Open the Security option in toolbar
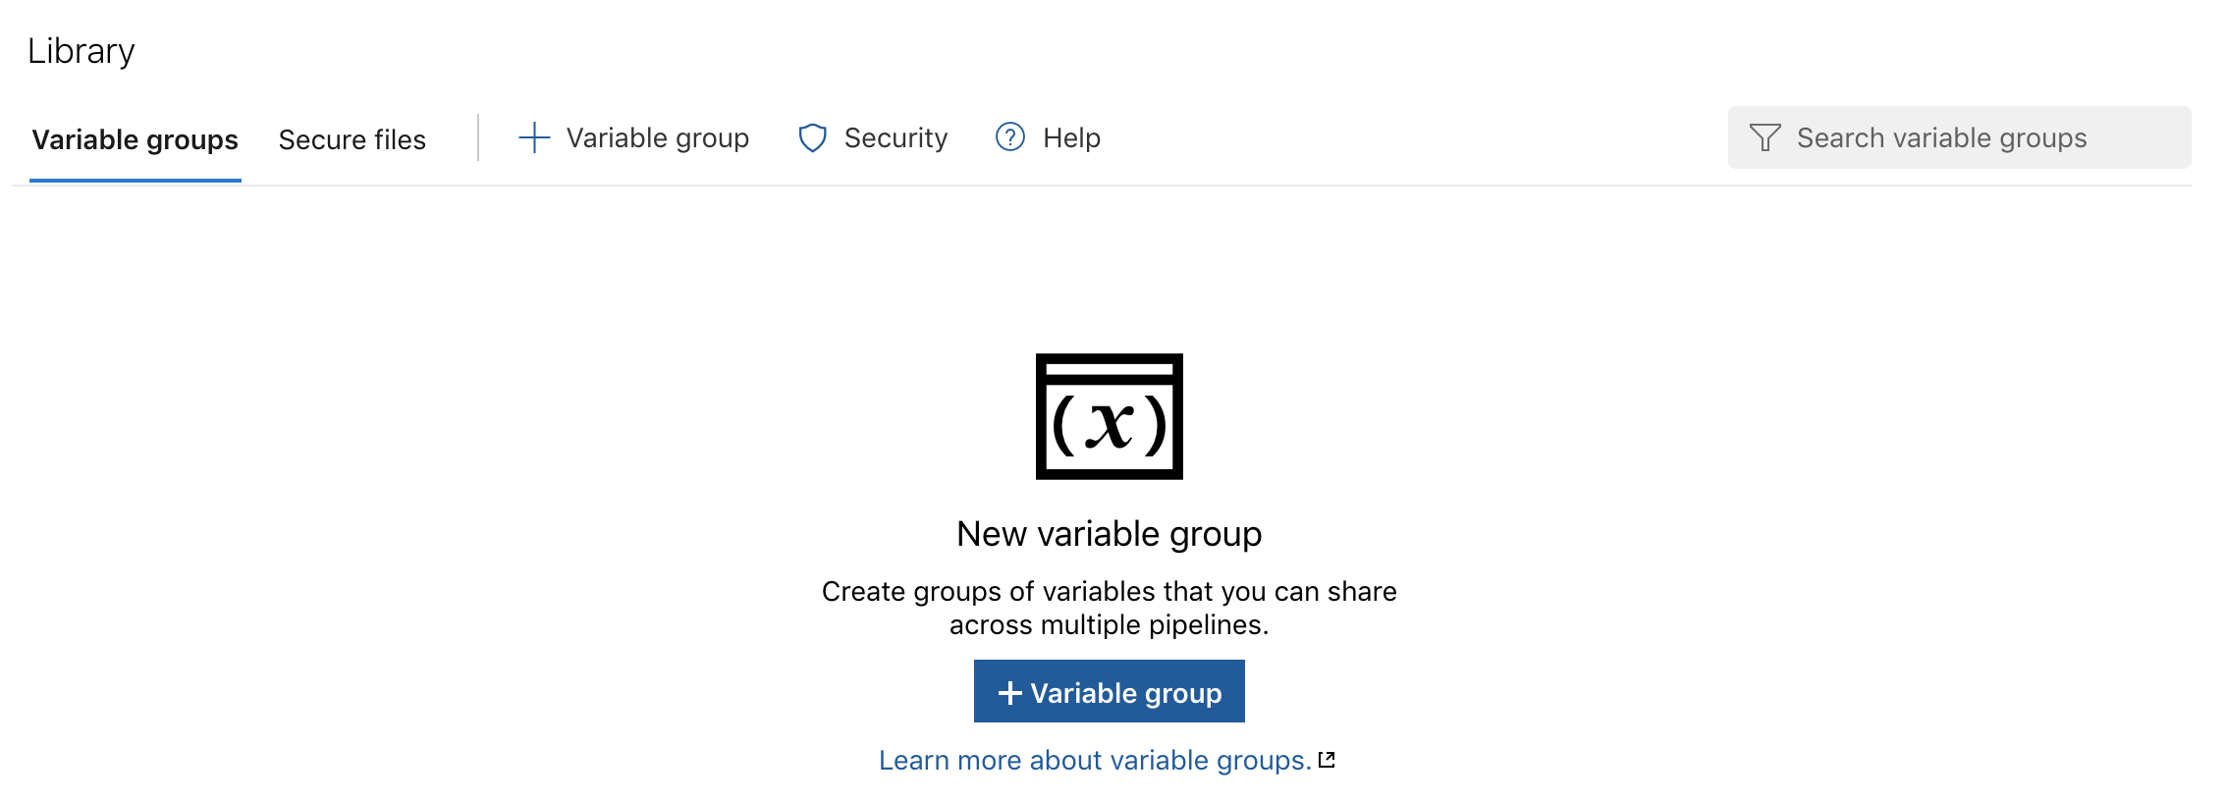2225x801 pixels. point(874,138)
